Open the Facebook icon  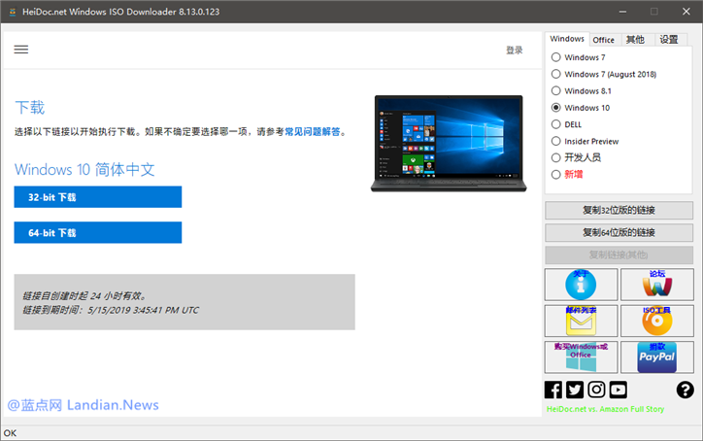(553, 390)
